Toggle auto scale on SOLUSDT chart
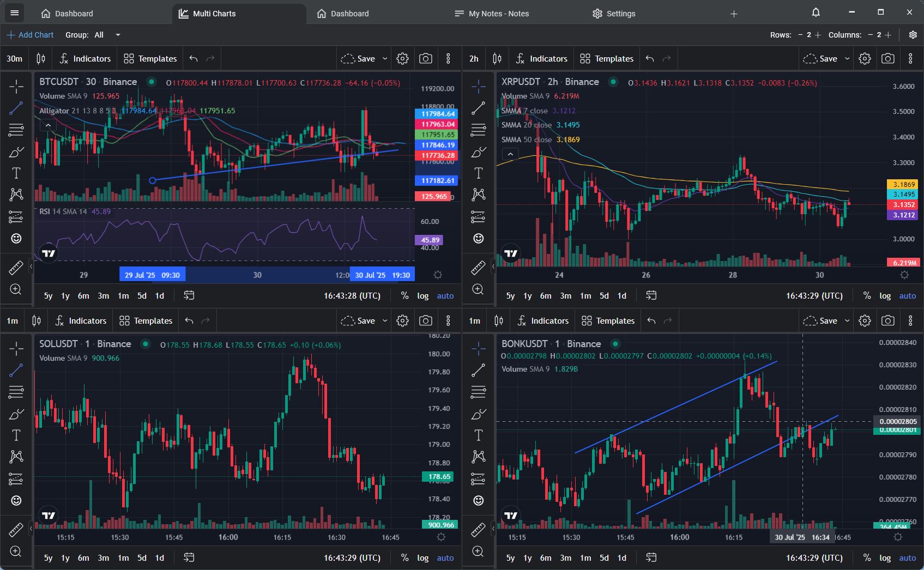 (445, 557)
